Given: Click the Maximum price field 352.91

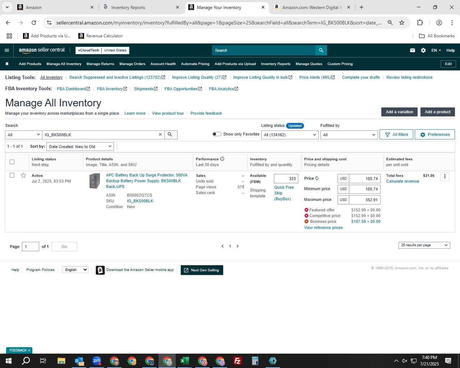Looking at the screenshot, I should (x=365, y=200).
